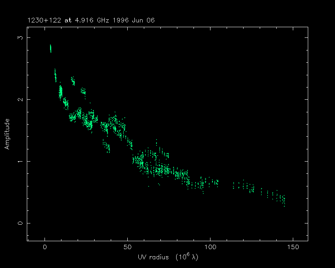Click the y-axis tick label '3'
The width and height of the screenshot is (335, 268).
pyautogui.click(x=18, y=37)
